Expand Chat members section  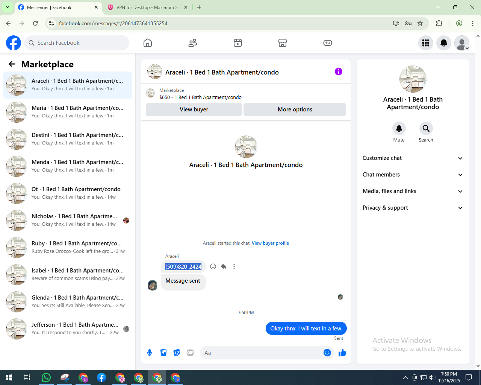[413, 175]
